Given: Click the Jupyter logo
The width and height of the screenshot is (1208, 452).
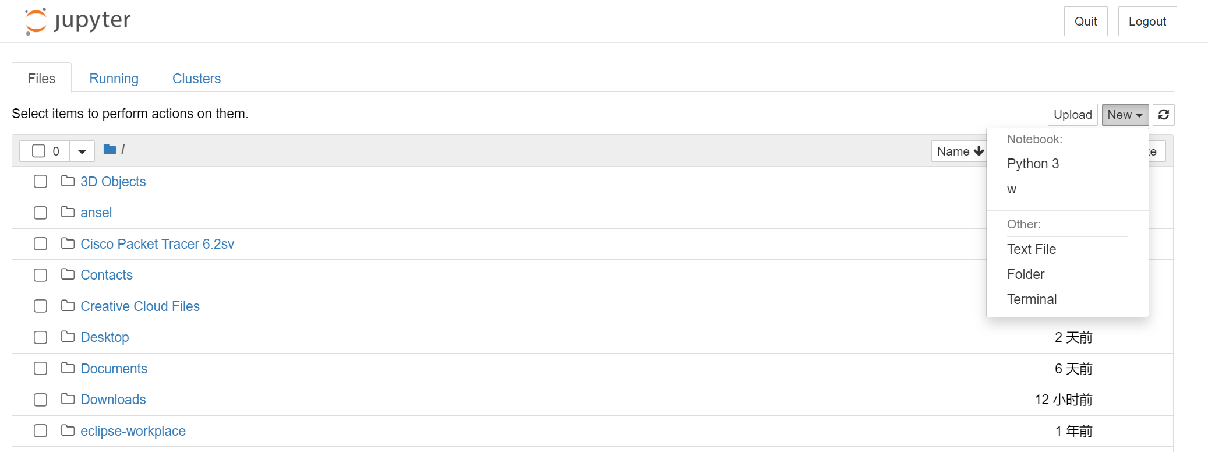Looking at the screenshot, I should 77,21.
